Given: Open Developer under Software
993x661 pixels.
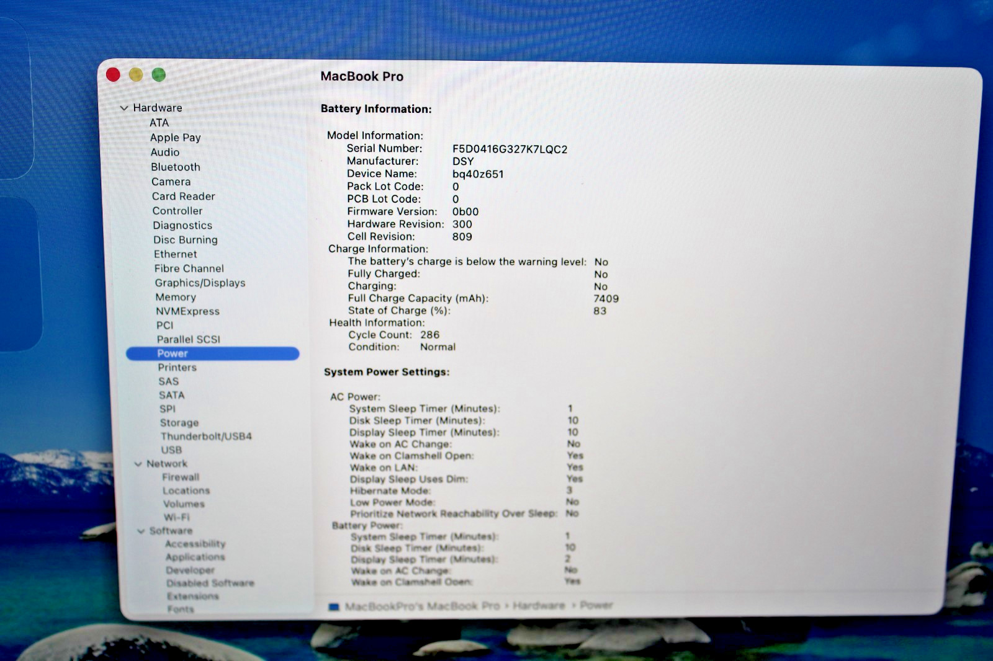Looking at the screenshot, I should (191, 570).
